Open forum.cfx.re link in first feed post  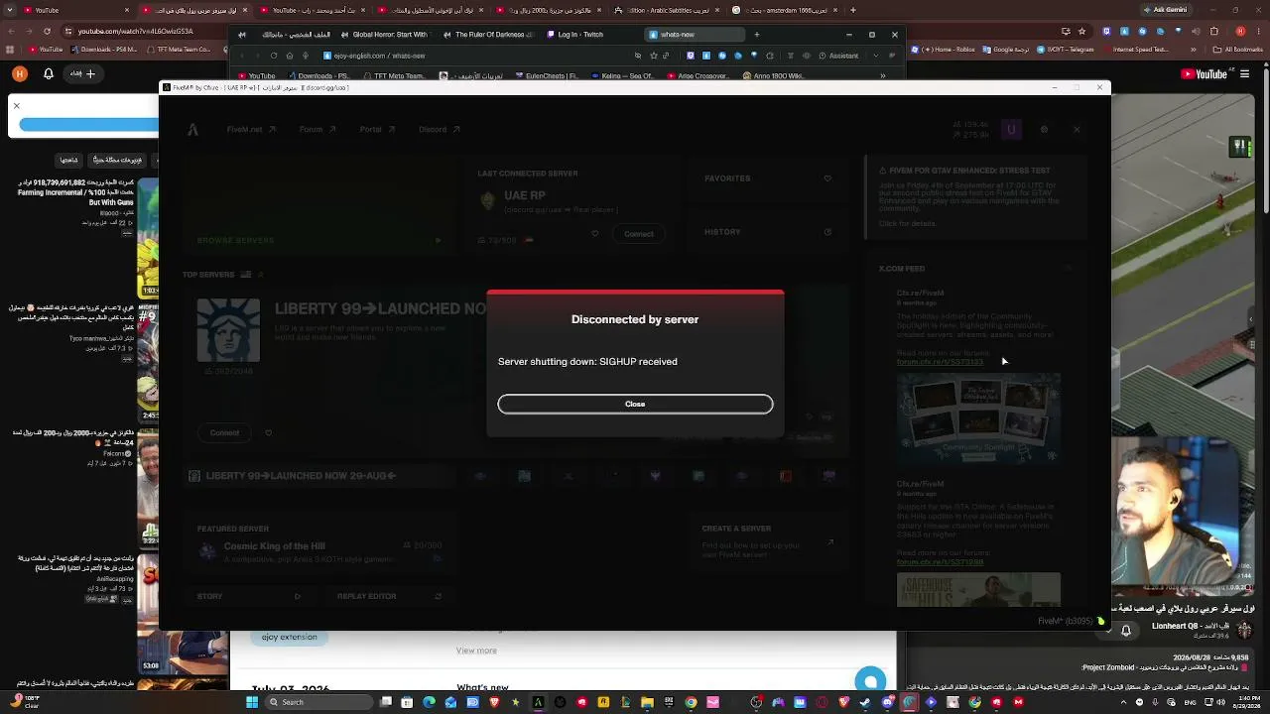[940, 362]
